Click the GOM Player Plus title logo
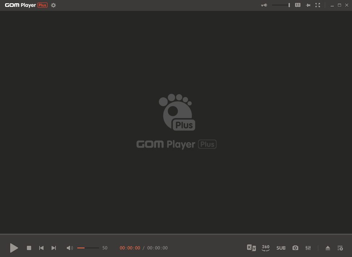This screenshot has width=352, height=257. pos(26,5)
